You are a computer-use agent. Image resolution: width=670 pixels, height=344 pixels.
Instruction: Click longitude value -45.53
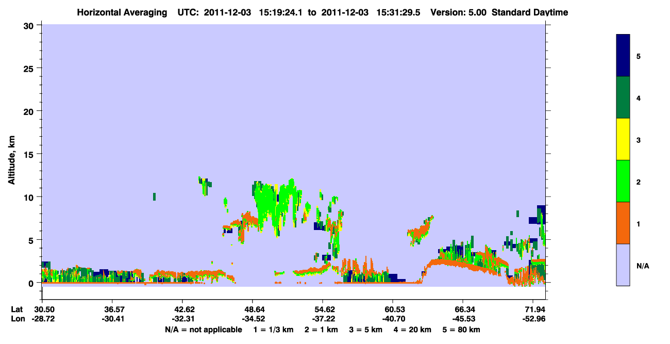tap(463, 319)
